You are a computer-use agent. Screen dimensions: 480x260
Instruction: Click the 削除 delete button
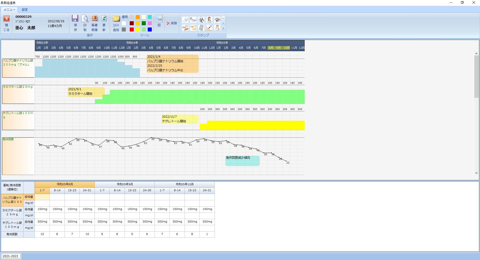pos(172,23)
